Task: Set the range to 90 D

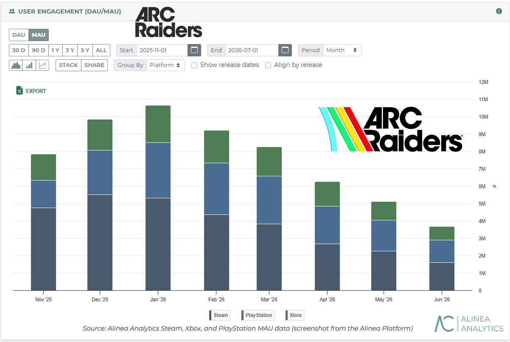Action: click(38, 50)
